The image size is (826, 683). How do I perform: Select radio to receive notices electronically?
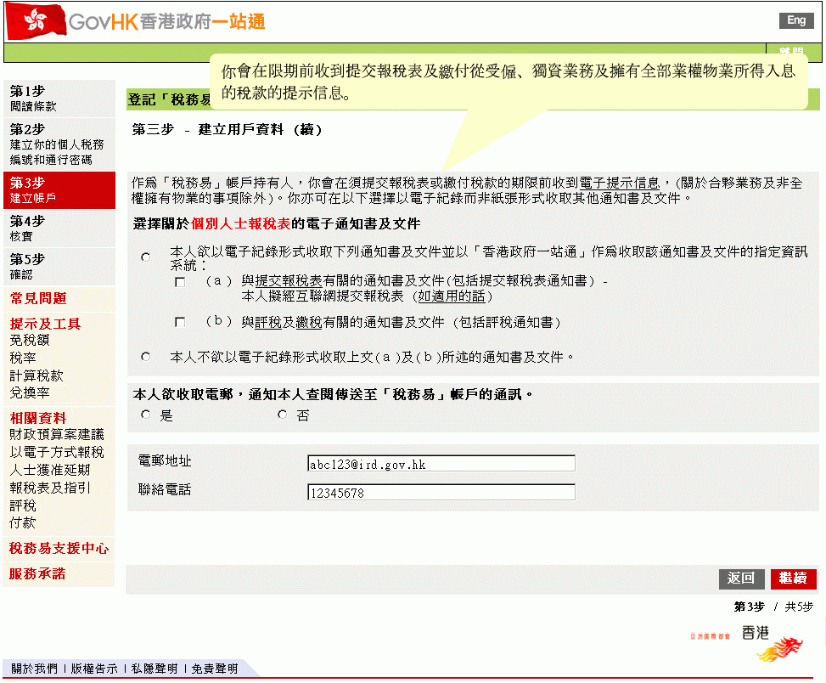click(146, 257)
